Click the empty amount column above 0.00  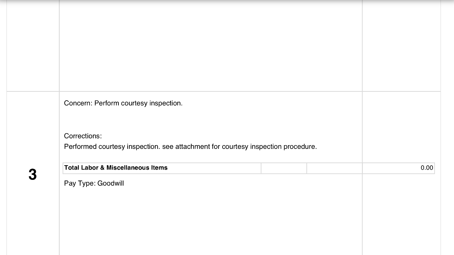click(x=402, y=127)
